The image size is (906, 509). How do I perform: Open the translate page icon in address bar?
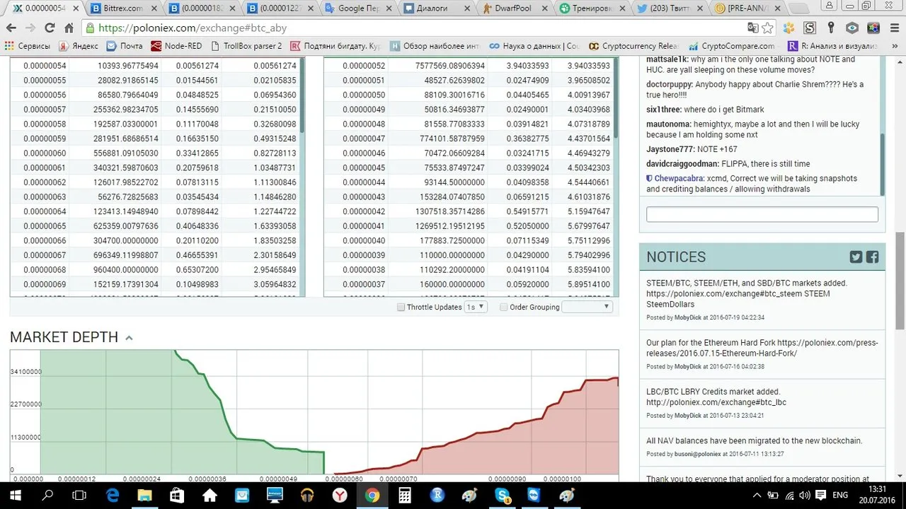(x=753, y=28)
